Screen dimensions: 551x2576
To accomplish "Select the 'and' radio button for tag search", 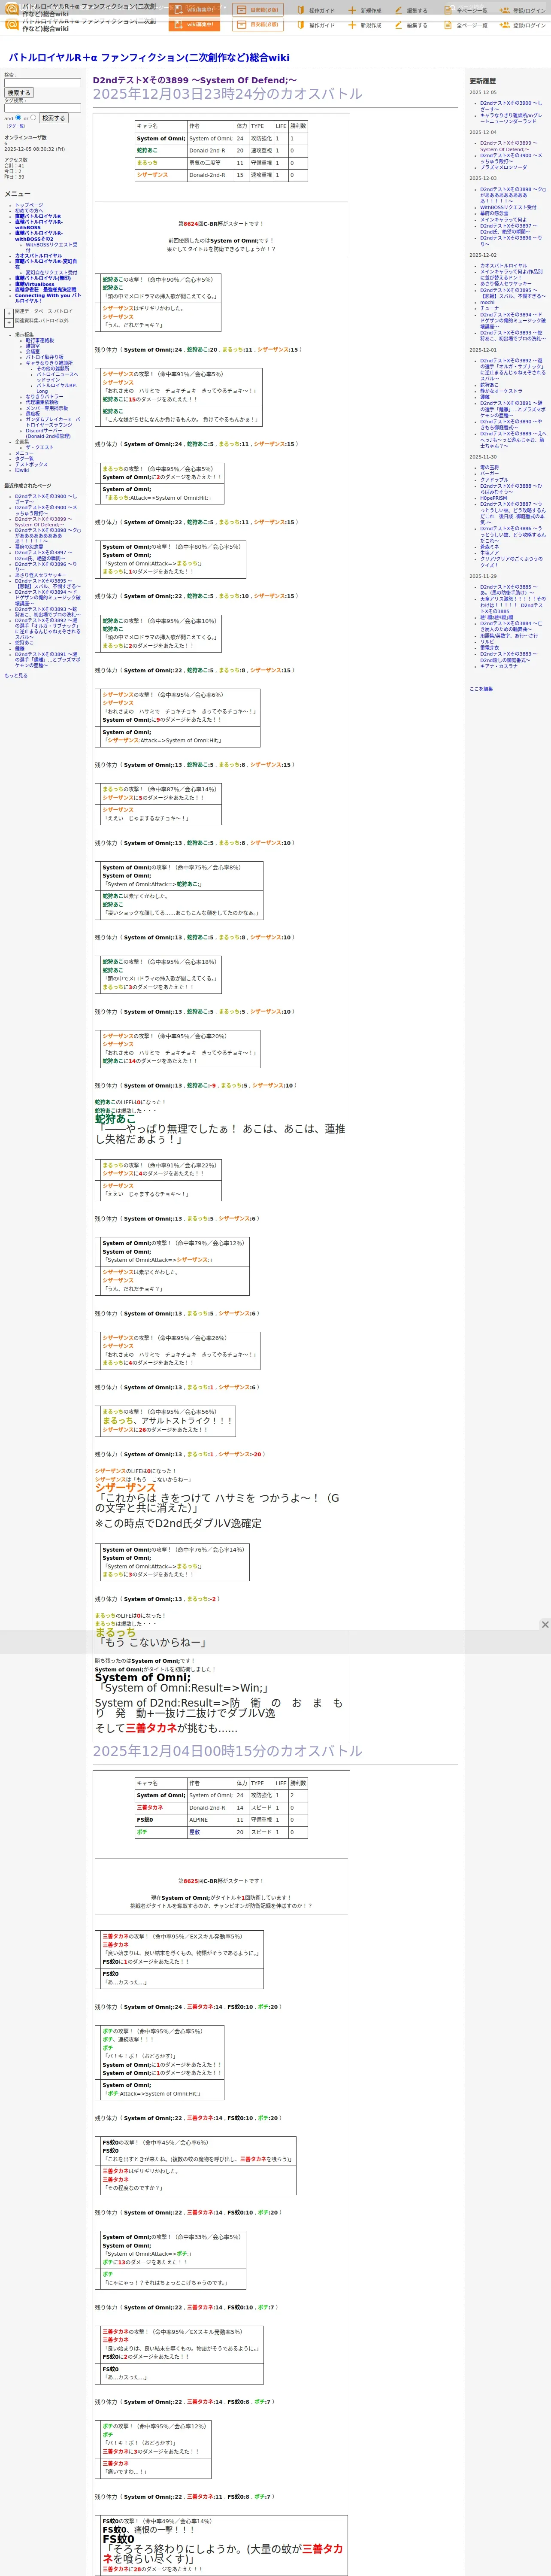I will click(18, 117).
